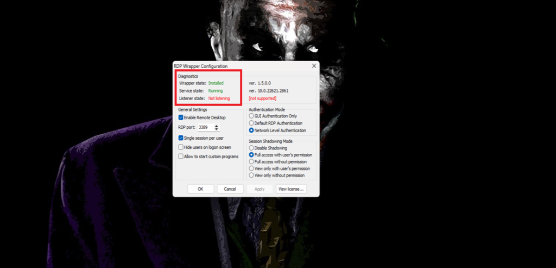Open View license dialog
This screenshot has width=556, height=268.
[x=291, y=189]
